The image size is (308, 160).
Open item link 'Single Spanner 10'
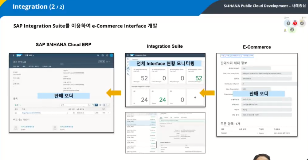[31, 113]
